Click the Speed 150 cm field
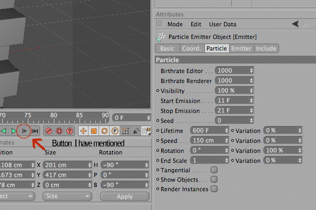This screenshot has width=316, height=210. pyautogui.click(x=210, y=141)
